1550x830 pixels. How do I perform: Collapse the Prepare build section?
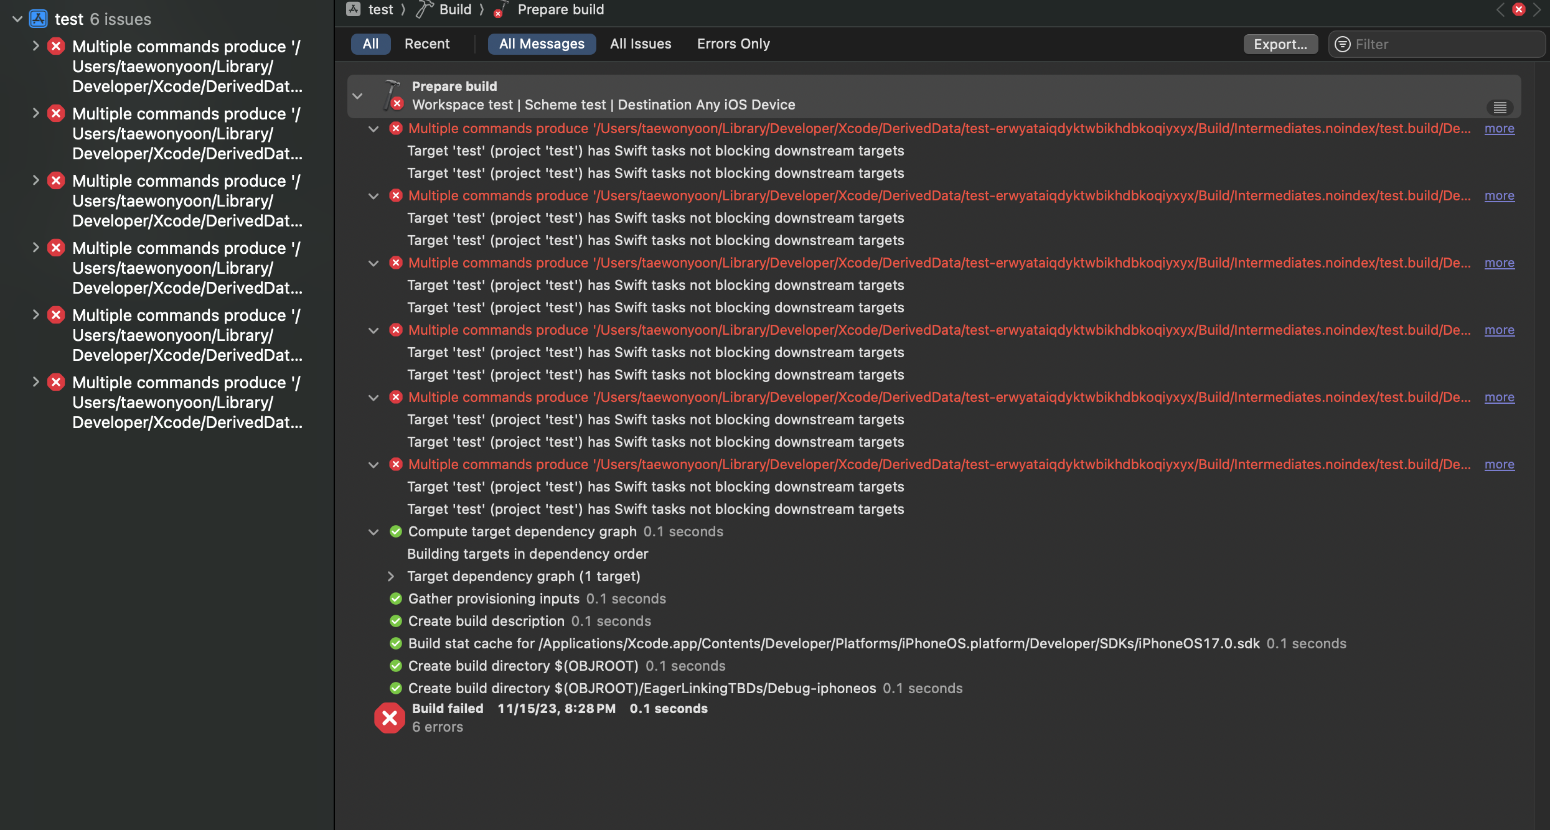(x=357, y=96)
